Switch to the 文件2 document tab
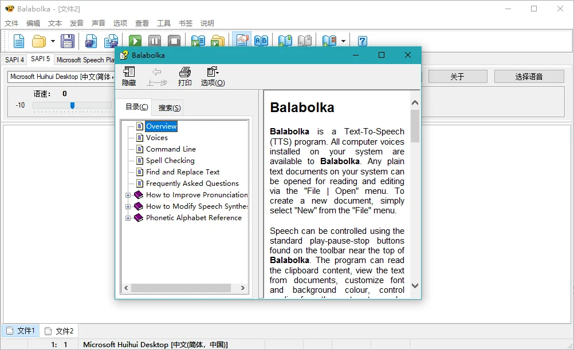574x350 pixels. (x=59, y=331)
